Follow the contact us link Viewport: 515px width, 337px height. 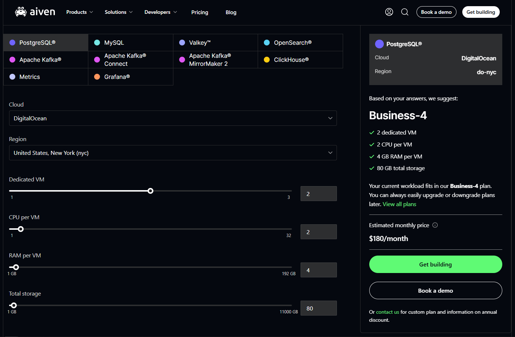[x=387, y=312]
